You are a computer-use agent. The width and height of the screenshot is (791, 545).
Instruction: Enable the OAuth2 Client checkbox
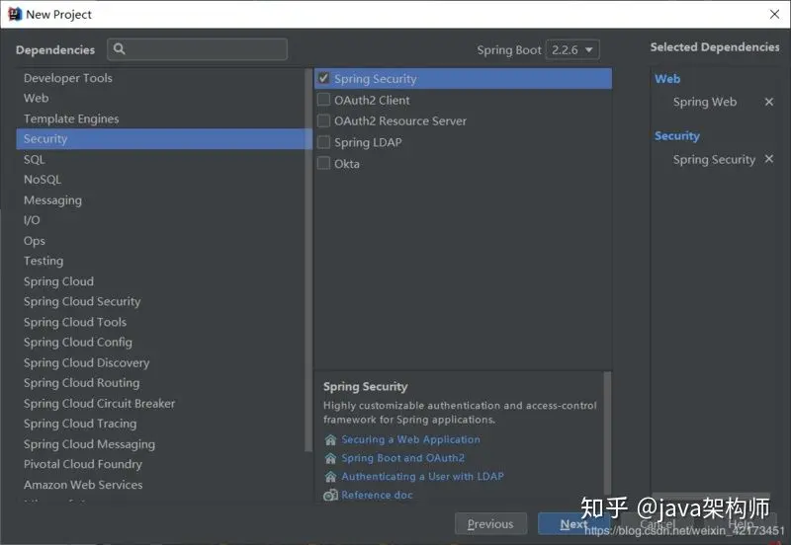point(323,100)
